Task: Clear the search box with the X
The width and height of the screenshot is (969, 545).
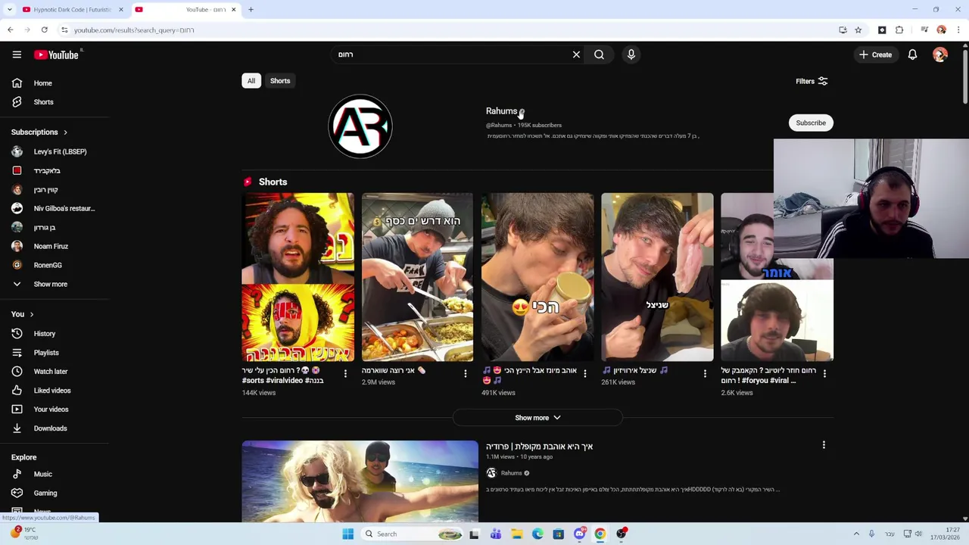Action: coord(576,54)
